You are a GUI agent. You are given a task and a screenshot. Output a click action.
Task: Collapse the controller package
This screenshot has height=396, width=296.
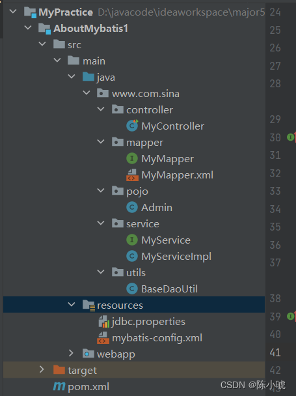click(x=101, y=109)
